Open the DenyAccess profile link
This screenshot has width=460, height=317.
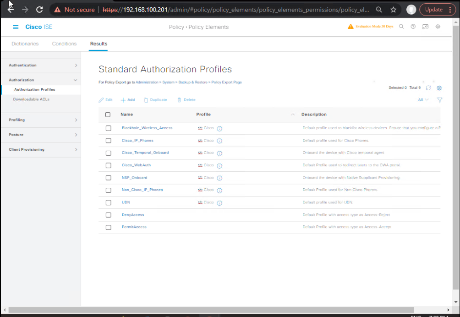(133, 215)
